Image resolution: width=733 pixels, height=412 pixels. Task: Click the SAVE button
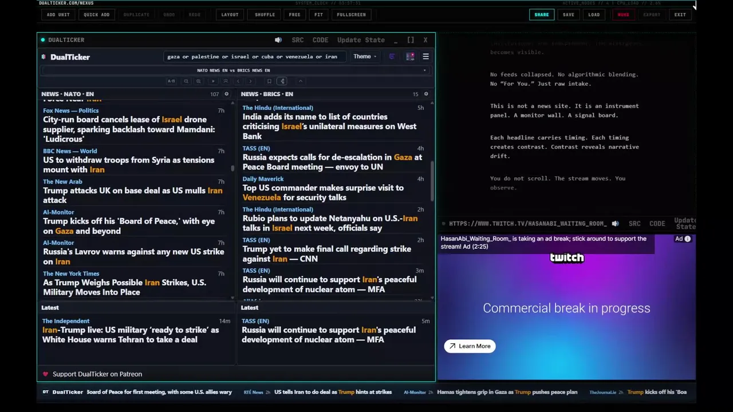(568, 15)
